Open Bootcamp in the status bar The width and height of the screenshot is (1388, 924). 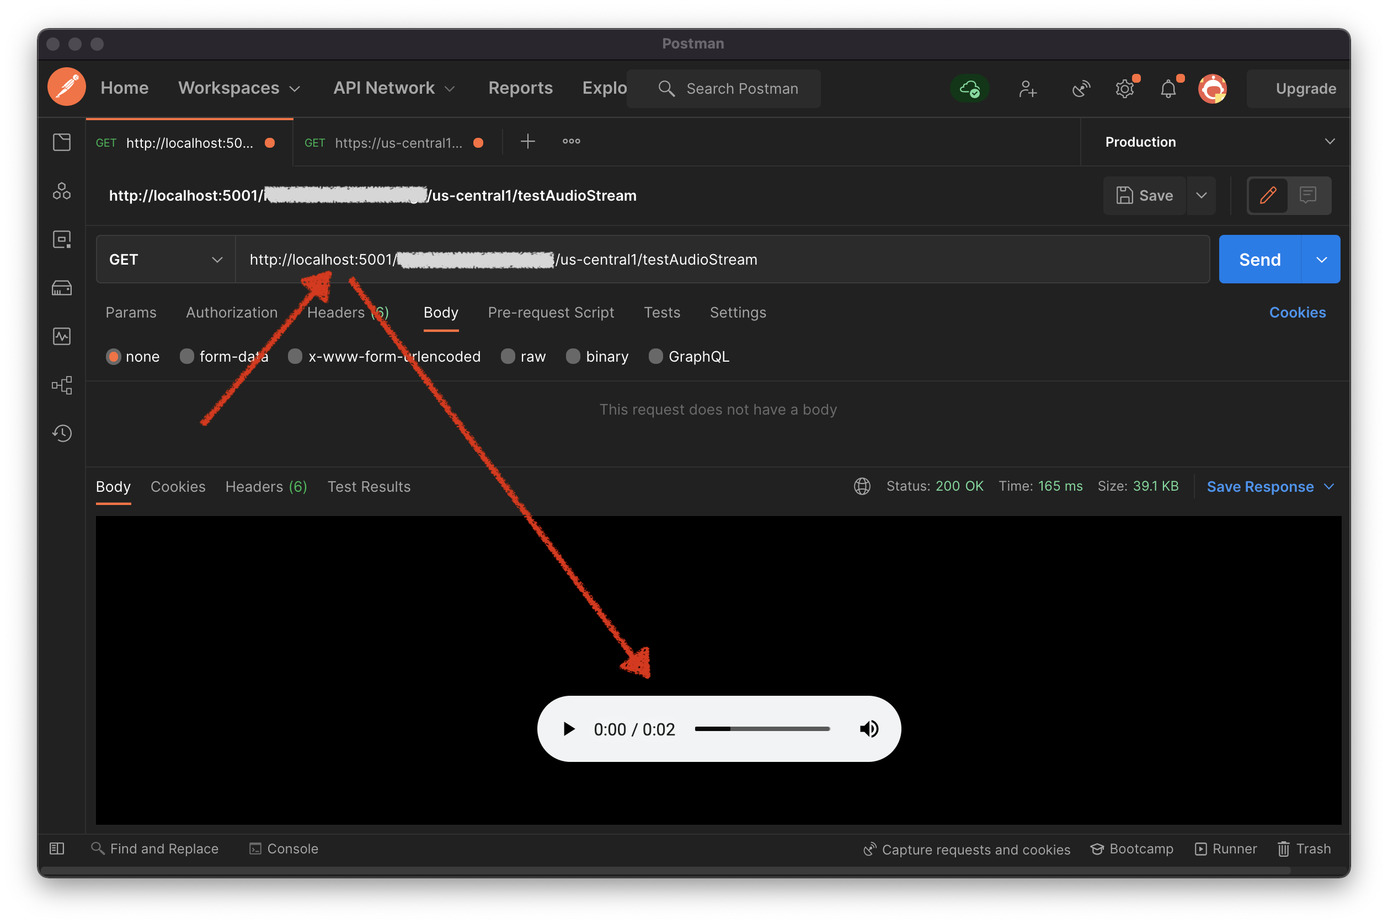click(x=1131, y=848)
